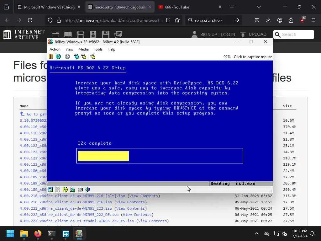Click the hard disk status icon in 86Box

80,190
